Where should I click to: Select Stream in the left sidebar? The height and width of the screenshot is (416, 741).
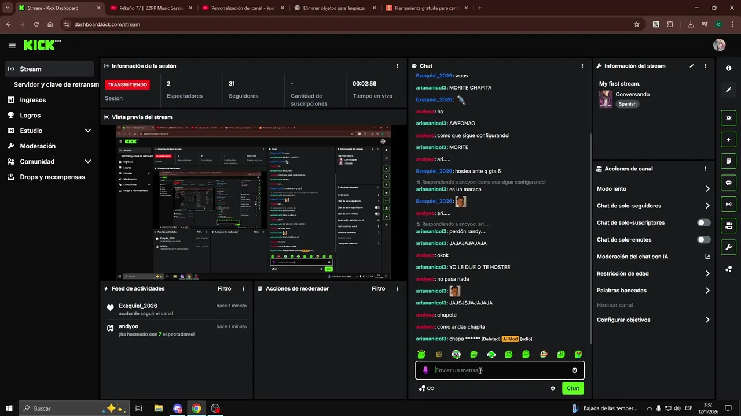pyautogui.click(x=49, y=69)
